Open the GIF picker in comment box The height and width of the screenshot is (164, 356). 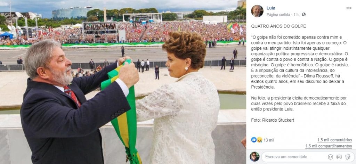pos(339,157)
